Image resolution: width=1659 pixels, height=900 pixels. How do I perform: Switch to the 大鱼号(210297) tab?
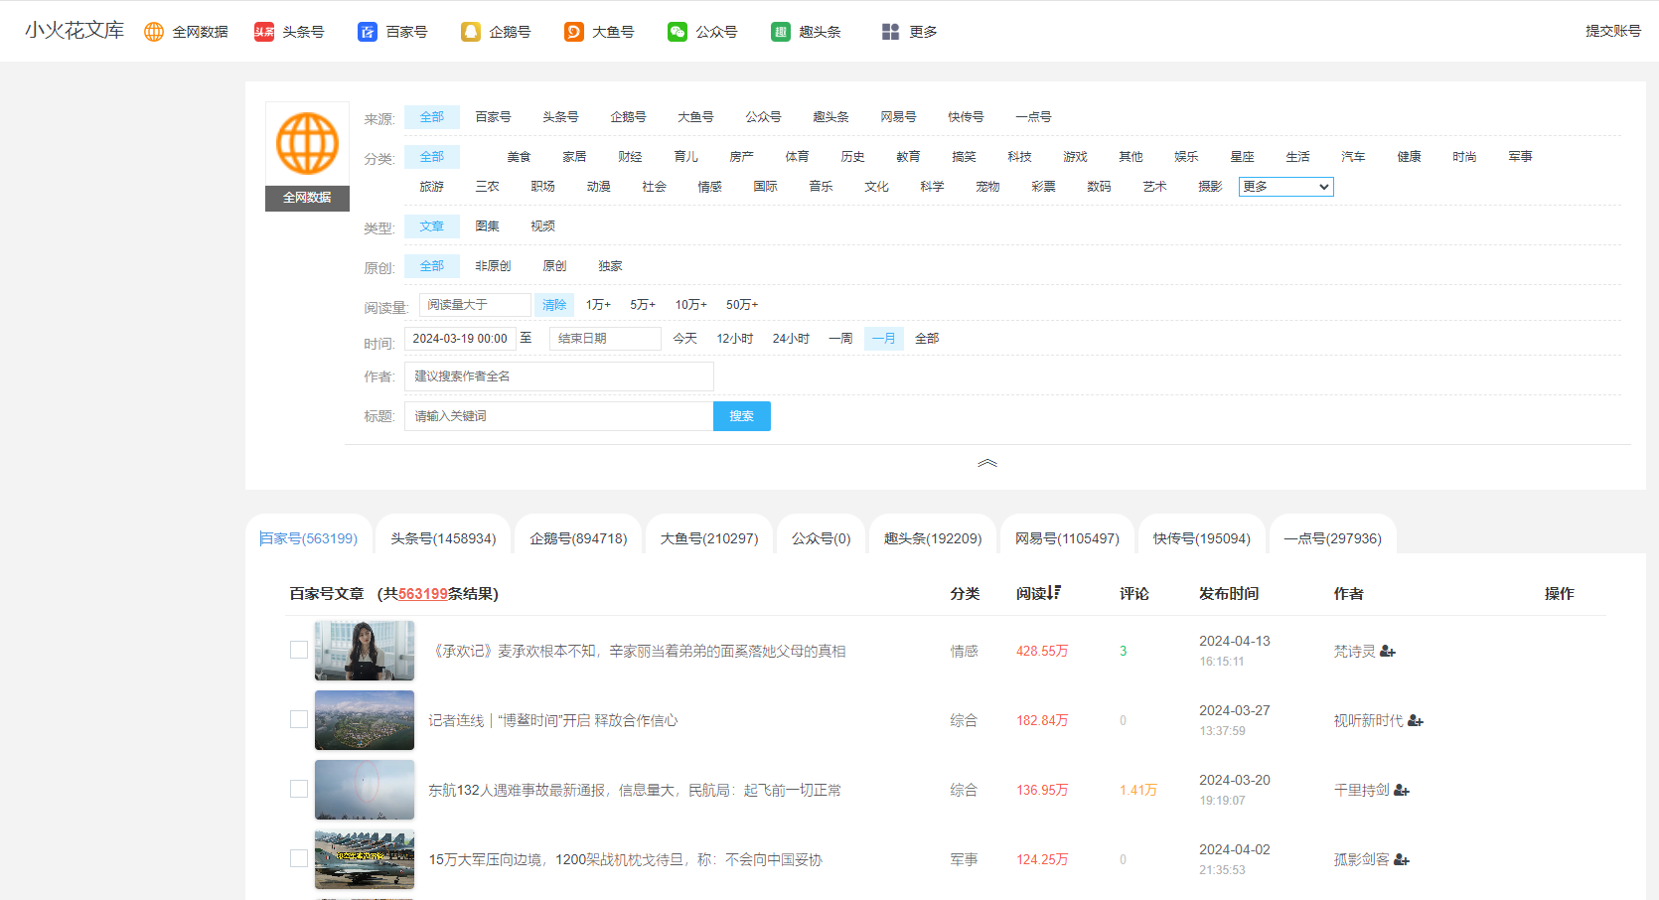tap(709, 538)
